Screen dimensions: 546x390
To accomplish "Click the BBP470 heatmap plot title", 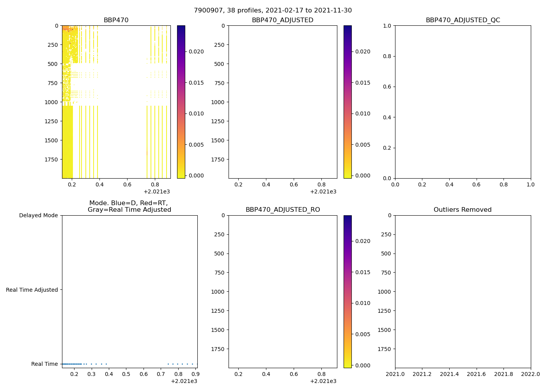I will point(116,20).
